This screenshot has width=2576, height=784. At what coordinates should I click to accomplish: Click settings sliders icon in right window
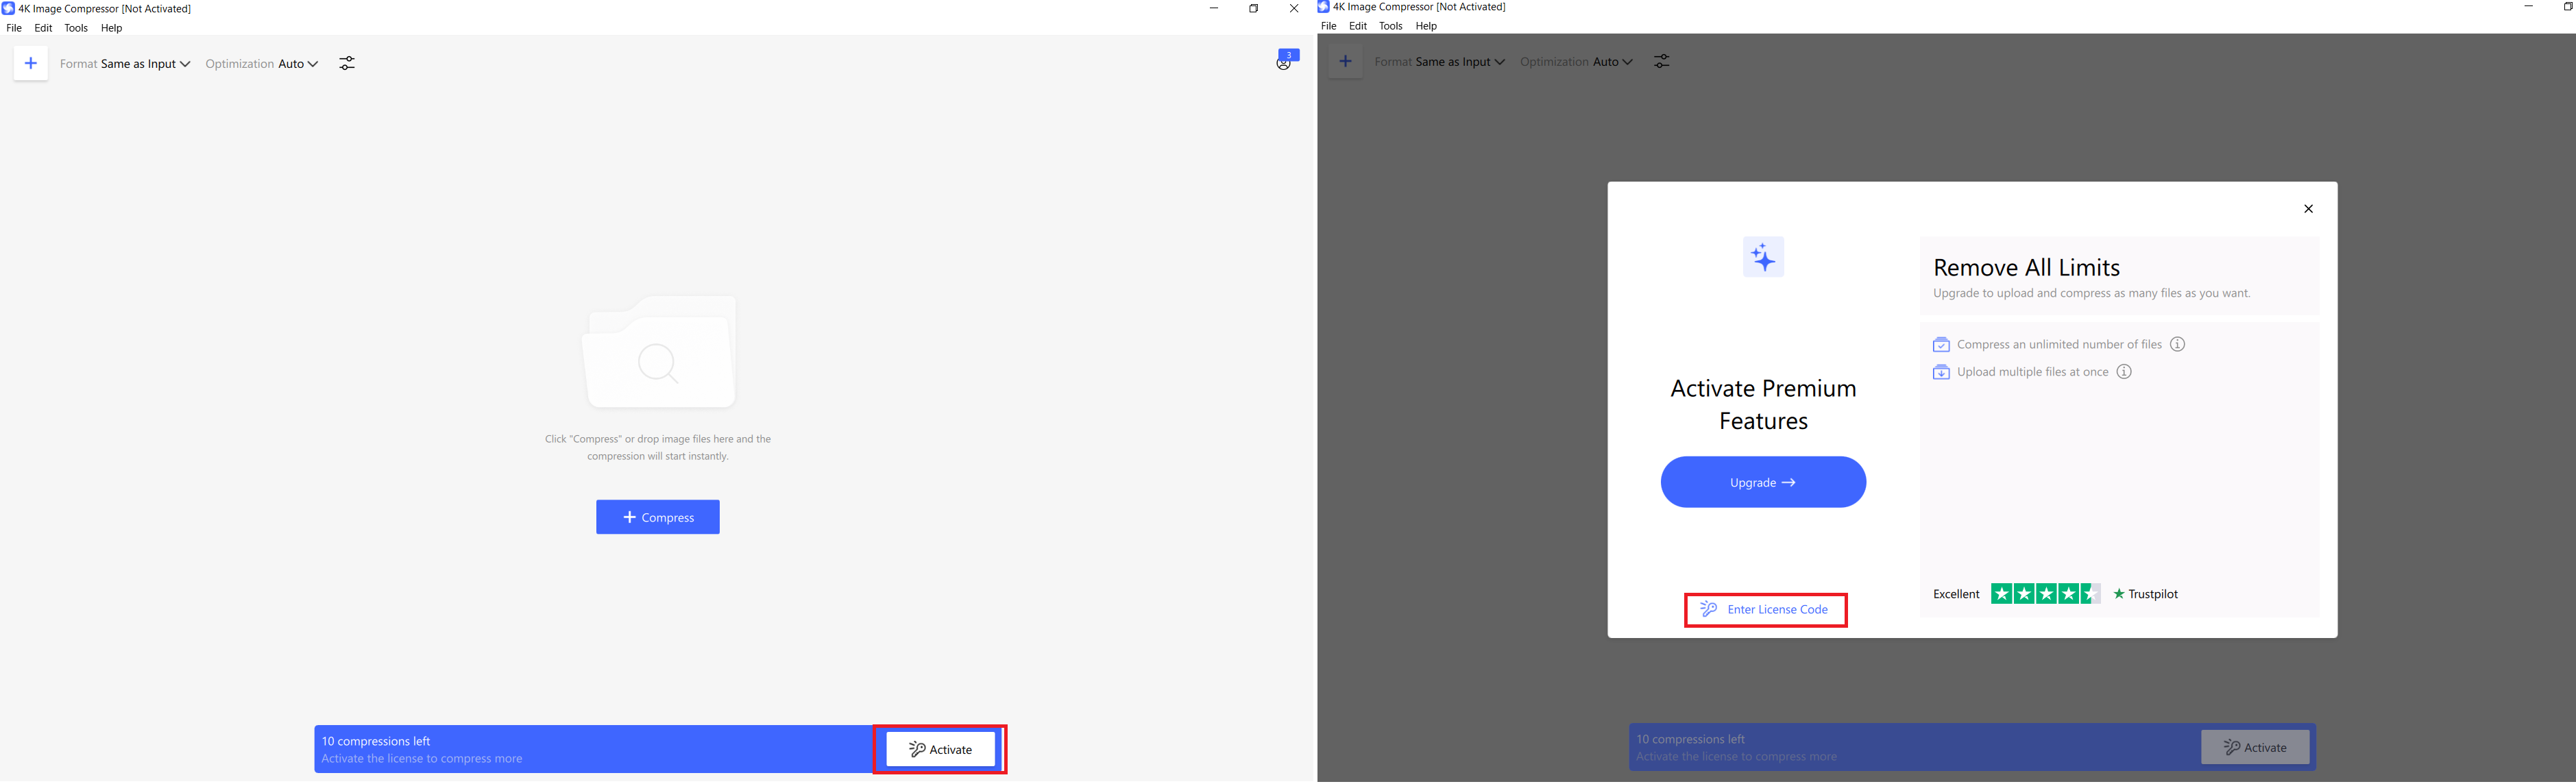click(1662, 62)
